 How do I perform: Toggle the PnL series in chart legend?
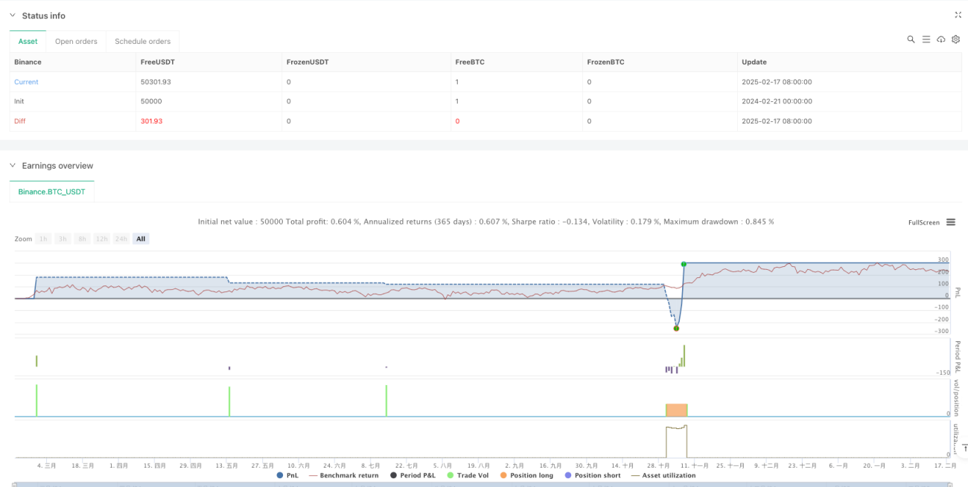coord(287,475)
